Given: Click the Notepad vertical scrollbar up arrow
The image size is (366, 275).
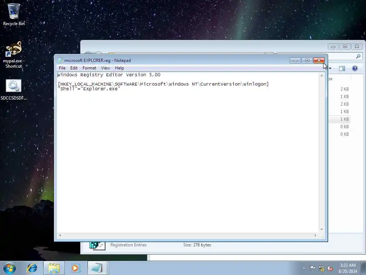Looking at the screenshot, I should tap(322, 76).
